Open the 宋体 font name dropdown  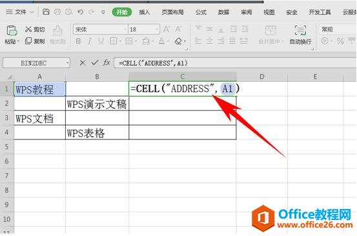125,30
